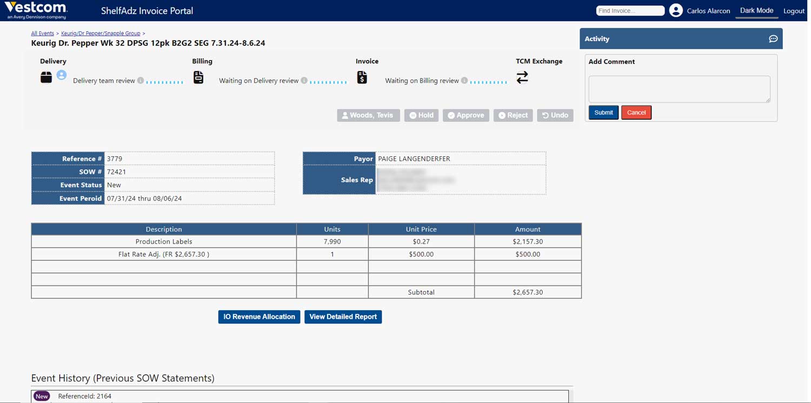
Task: Open info icon next to Waiting on Billing review
Action: [x=464, y=80]
